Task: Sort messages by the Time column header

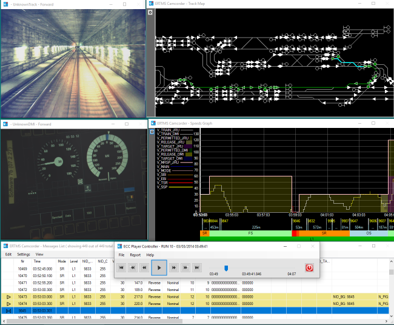Action: [x=37, y=261]
